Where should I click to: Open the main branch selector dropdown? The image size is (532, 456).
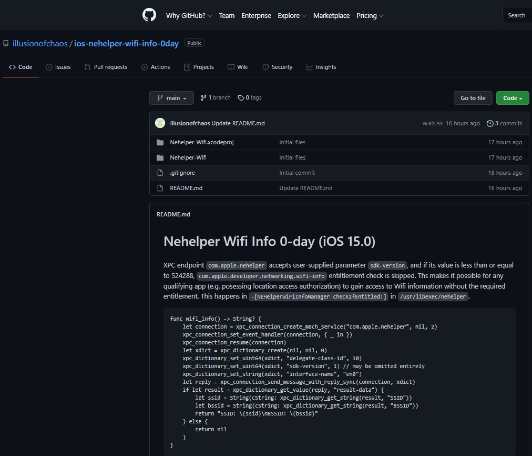pos(171,98)
